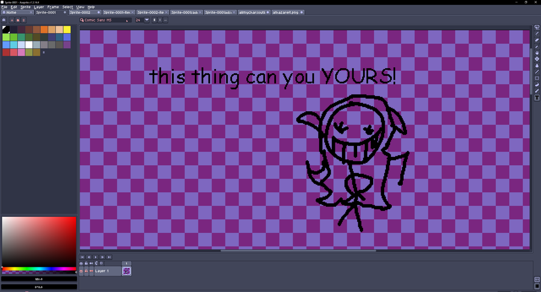541x292 pixels.
Task: Close the Home tab
Action: pos(31,13)
